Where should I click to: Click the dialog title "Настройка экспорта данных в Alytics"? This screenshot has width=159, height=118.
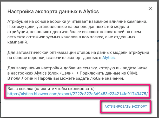pos(53,12)
